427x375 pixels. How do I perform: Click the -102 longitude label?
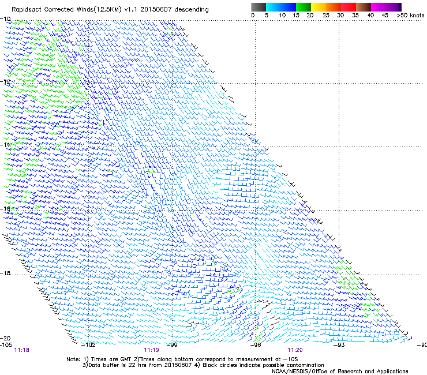click(89, 345)
